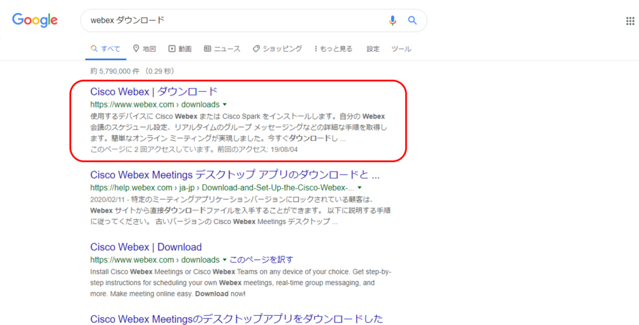
Task: Click このページを訳す translate link
Action: [x=261, y=260]
